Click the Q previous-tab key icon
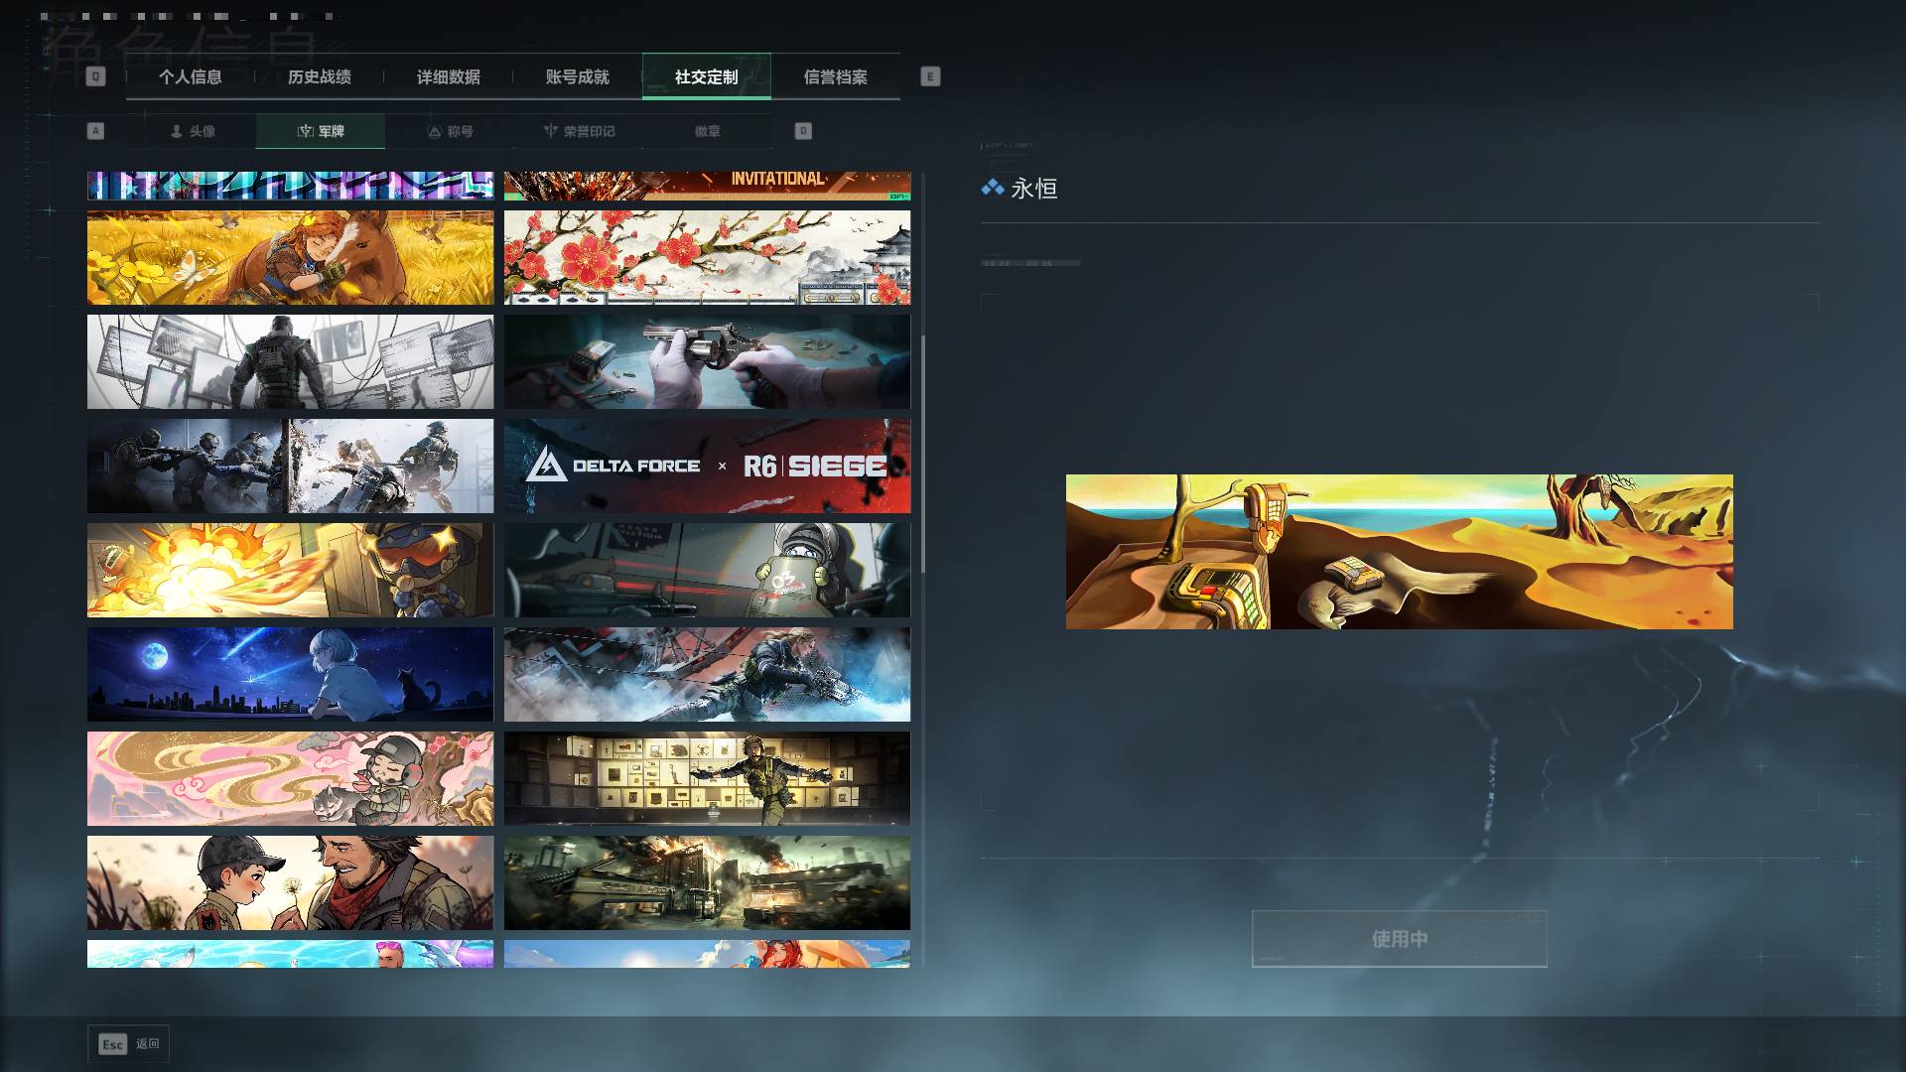This screenshot has width=1906, height=1072. point(95,76)
